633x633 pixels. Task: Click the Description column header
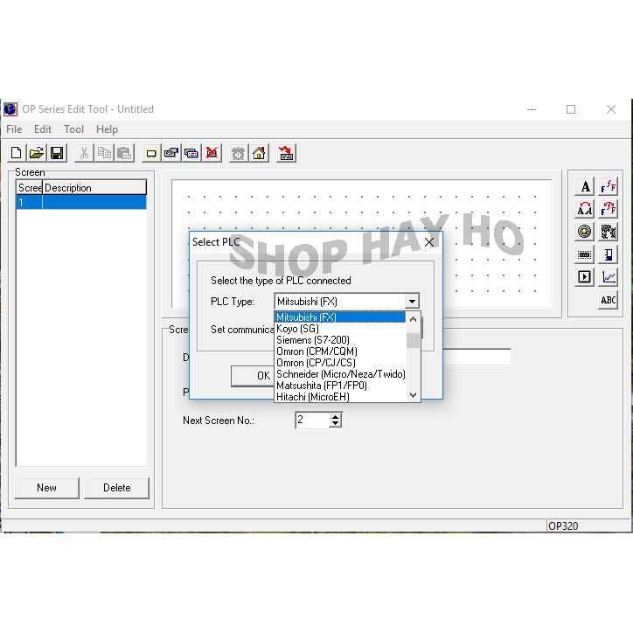[x=94, y=188]
